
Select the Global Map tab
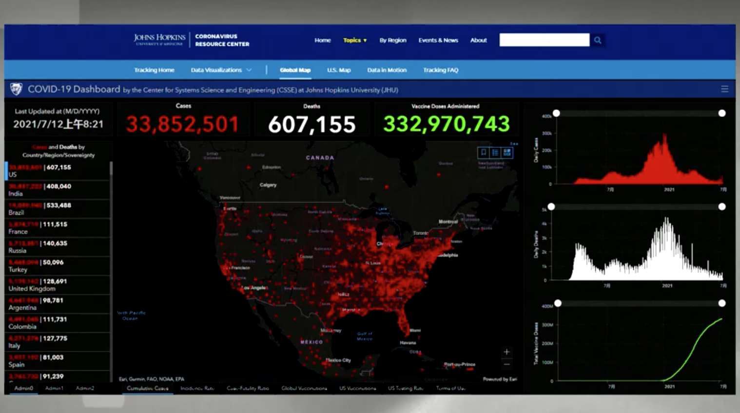pyautogui.click(x=295, y=70)
